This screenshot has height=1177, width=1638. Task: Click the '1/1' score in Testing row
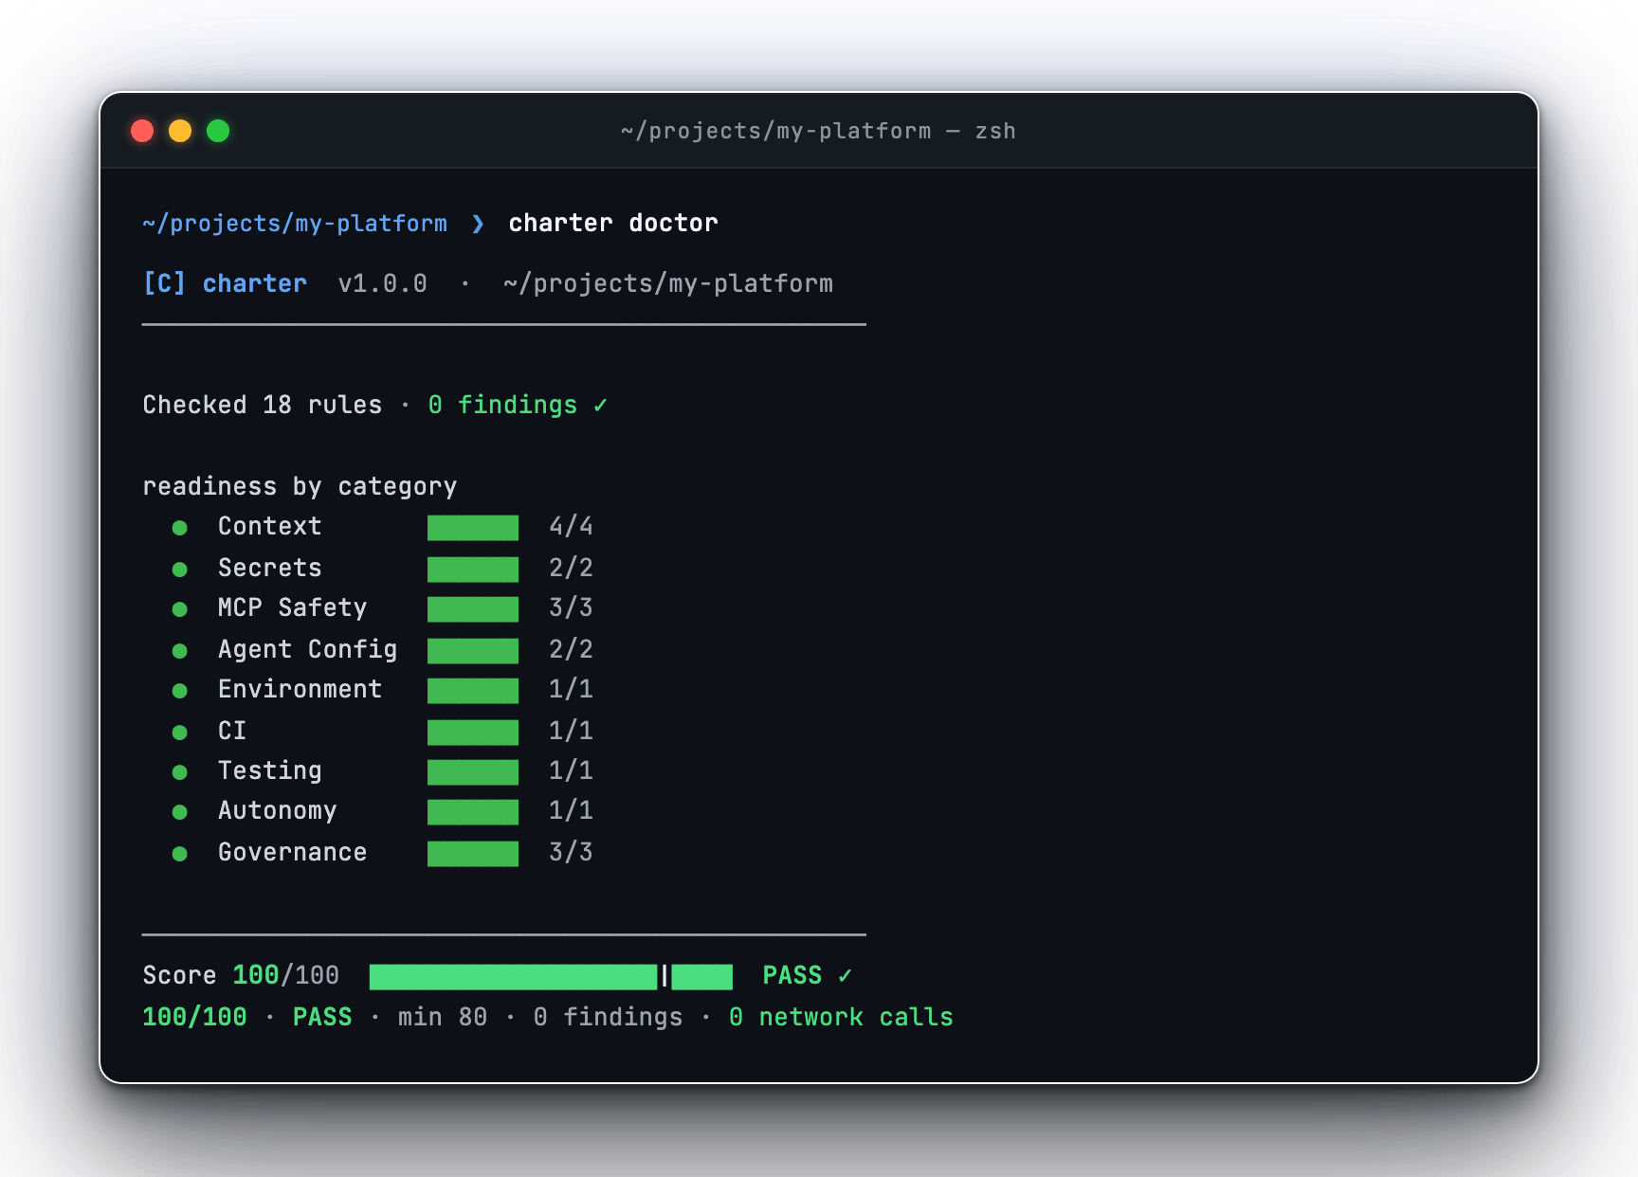pos(571,770)
